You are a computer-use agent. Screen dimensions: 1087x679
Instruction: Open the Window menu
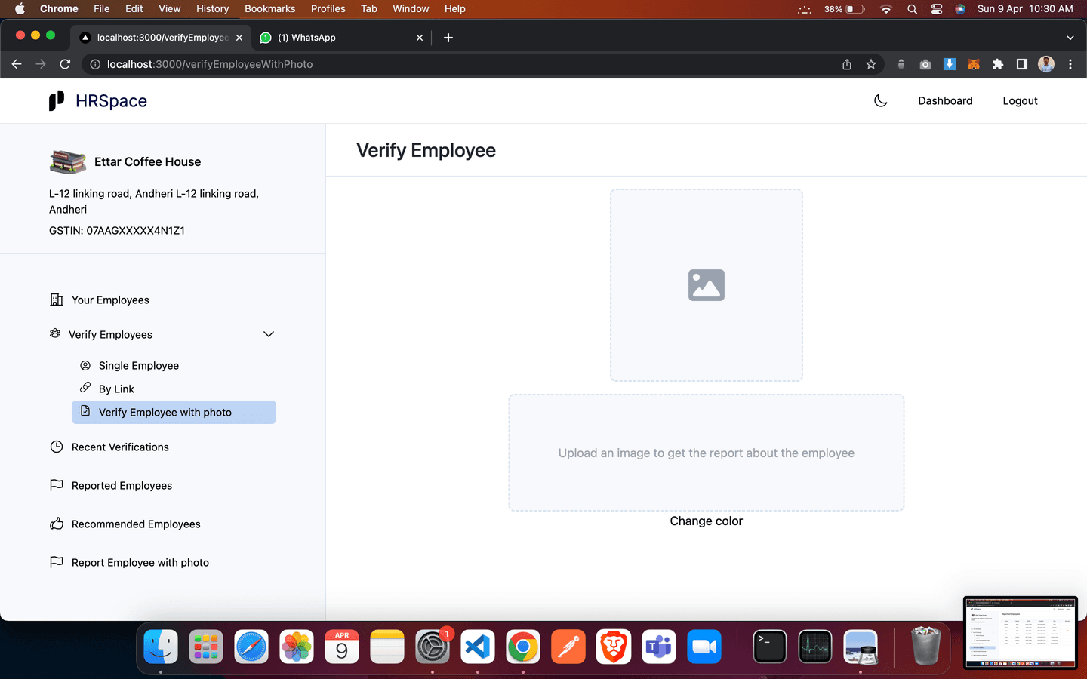click(411, 8)
